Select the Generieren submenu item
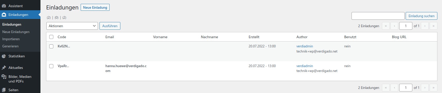Viewport: 442px width, 93px height. pyautogui.click(x=11, y=46)
